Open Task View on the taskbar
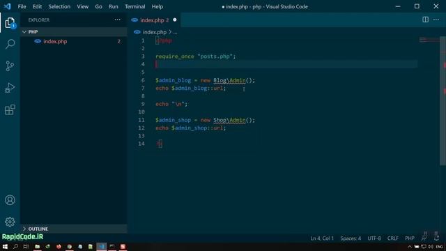This screenshot has height=251, width=446. click(26, 246)
